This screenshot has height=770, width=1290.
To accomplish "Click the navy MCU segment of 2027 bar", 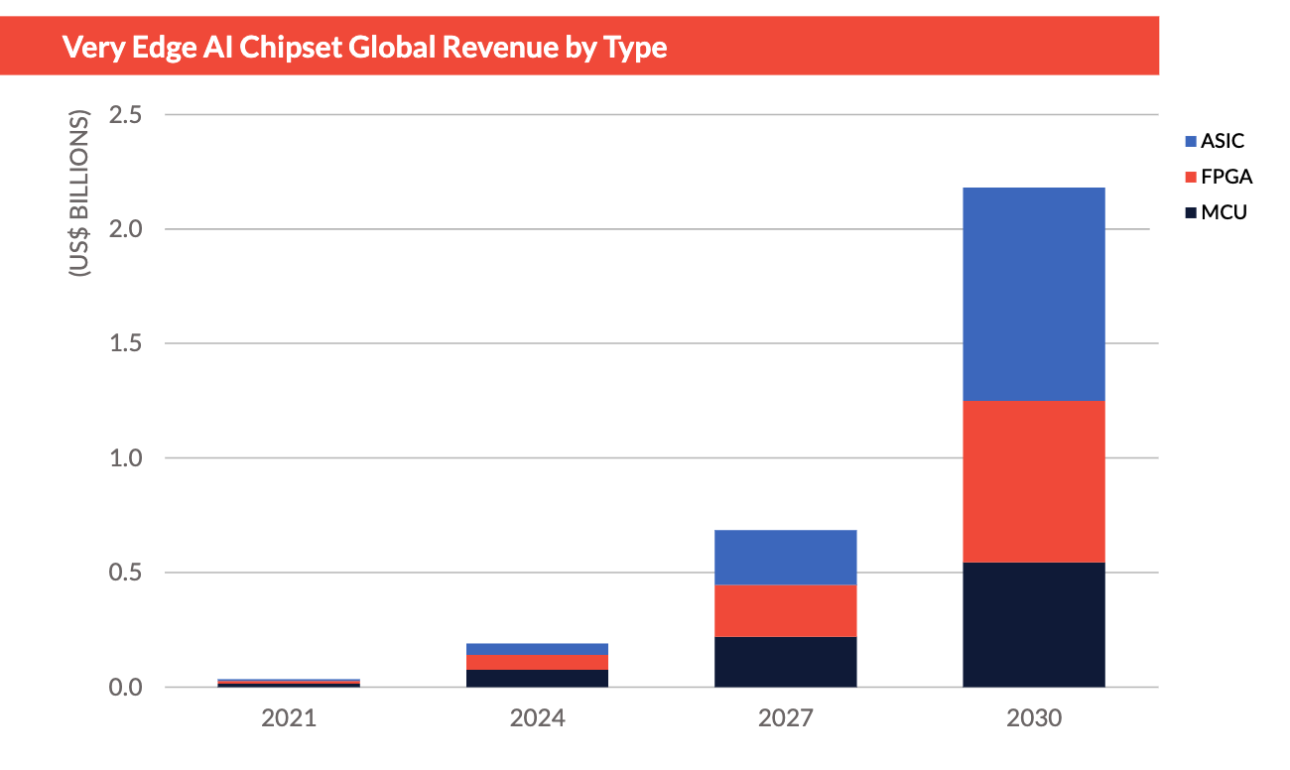I will 785,661.
